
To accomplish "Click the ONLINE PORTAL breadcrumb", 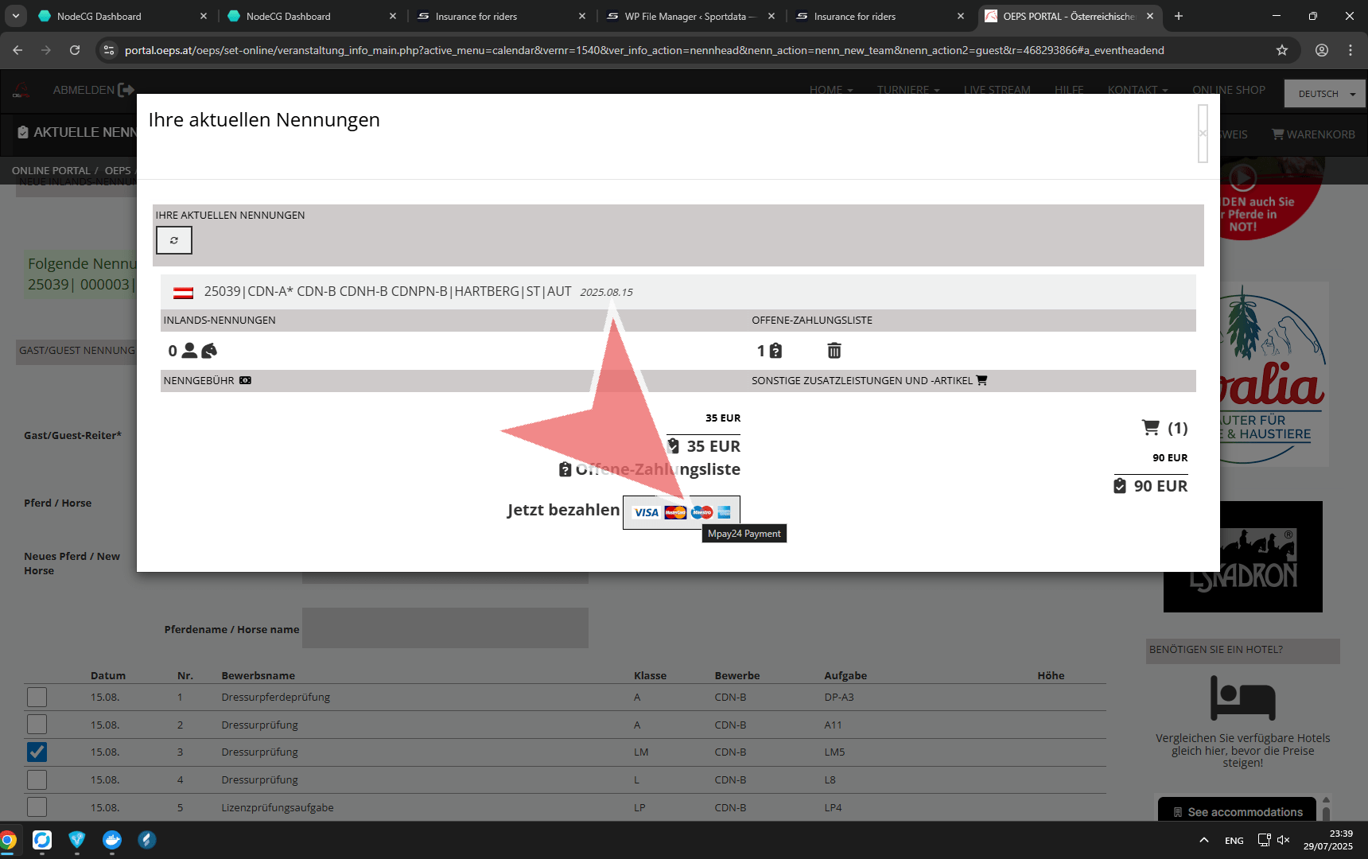I will [51, 170].
